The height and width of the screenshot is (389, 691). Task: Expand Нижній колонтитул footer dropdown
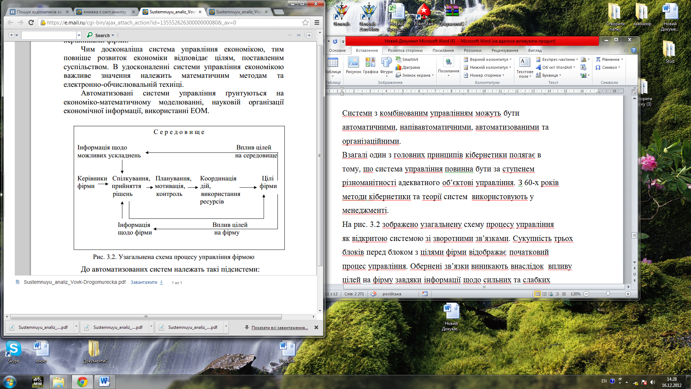click(x=487, y=67)
